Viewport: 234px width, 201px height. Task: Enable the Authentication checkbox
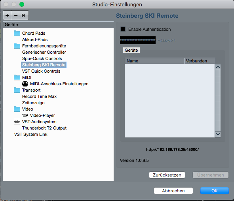pos(123,29)
